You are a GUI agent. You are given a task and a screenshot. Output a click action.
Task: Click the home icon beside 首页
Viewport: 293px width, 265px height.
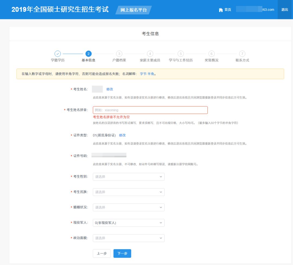point(221,10)
